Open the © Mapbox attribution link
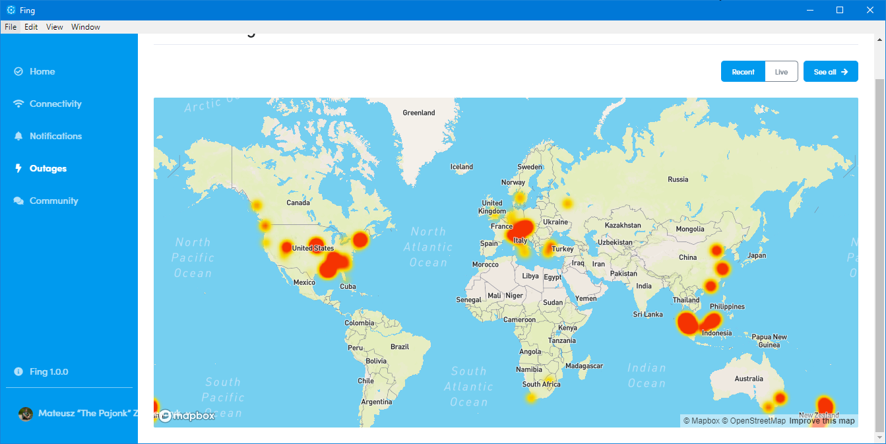This screenshot has height=444, width=886. point(701,421)
